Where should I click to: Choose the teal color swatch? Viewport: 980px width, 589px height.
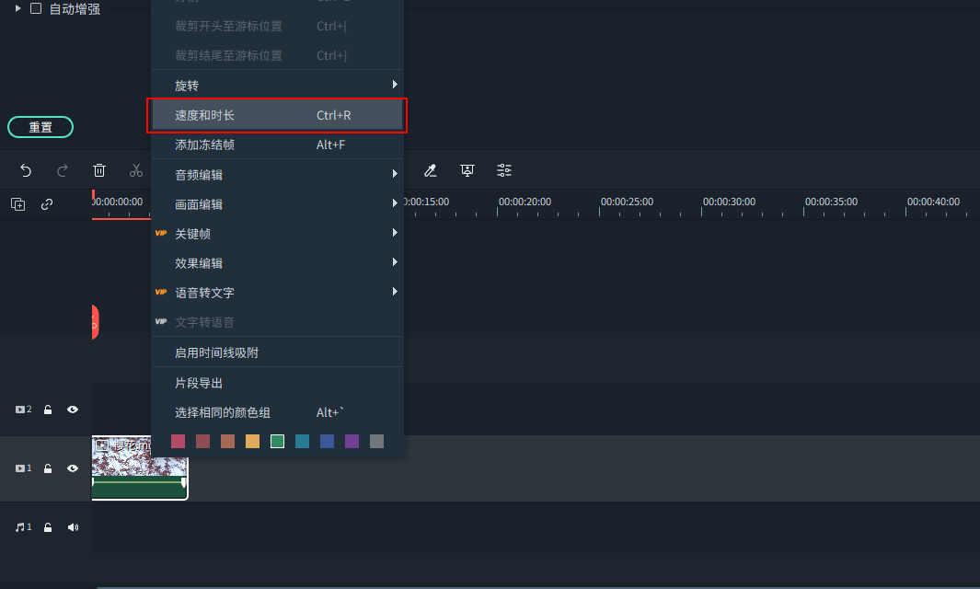(x=303, y=442)
